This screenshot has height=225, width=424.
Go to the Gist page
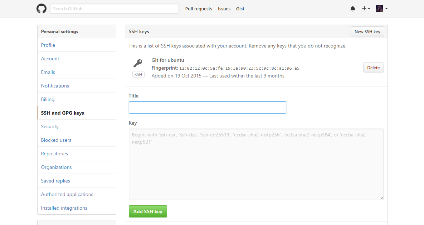pos(240,9)
